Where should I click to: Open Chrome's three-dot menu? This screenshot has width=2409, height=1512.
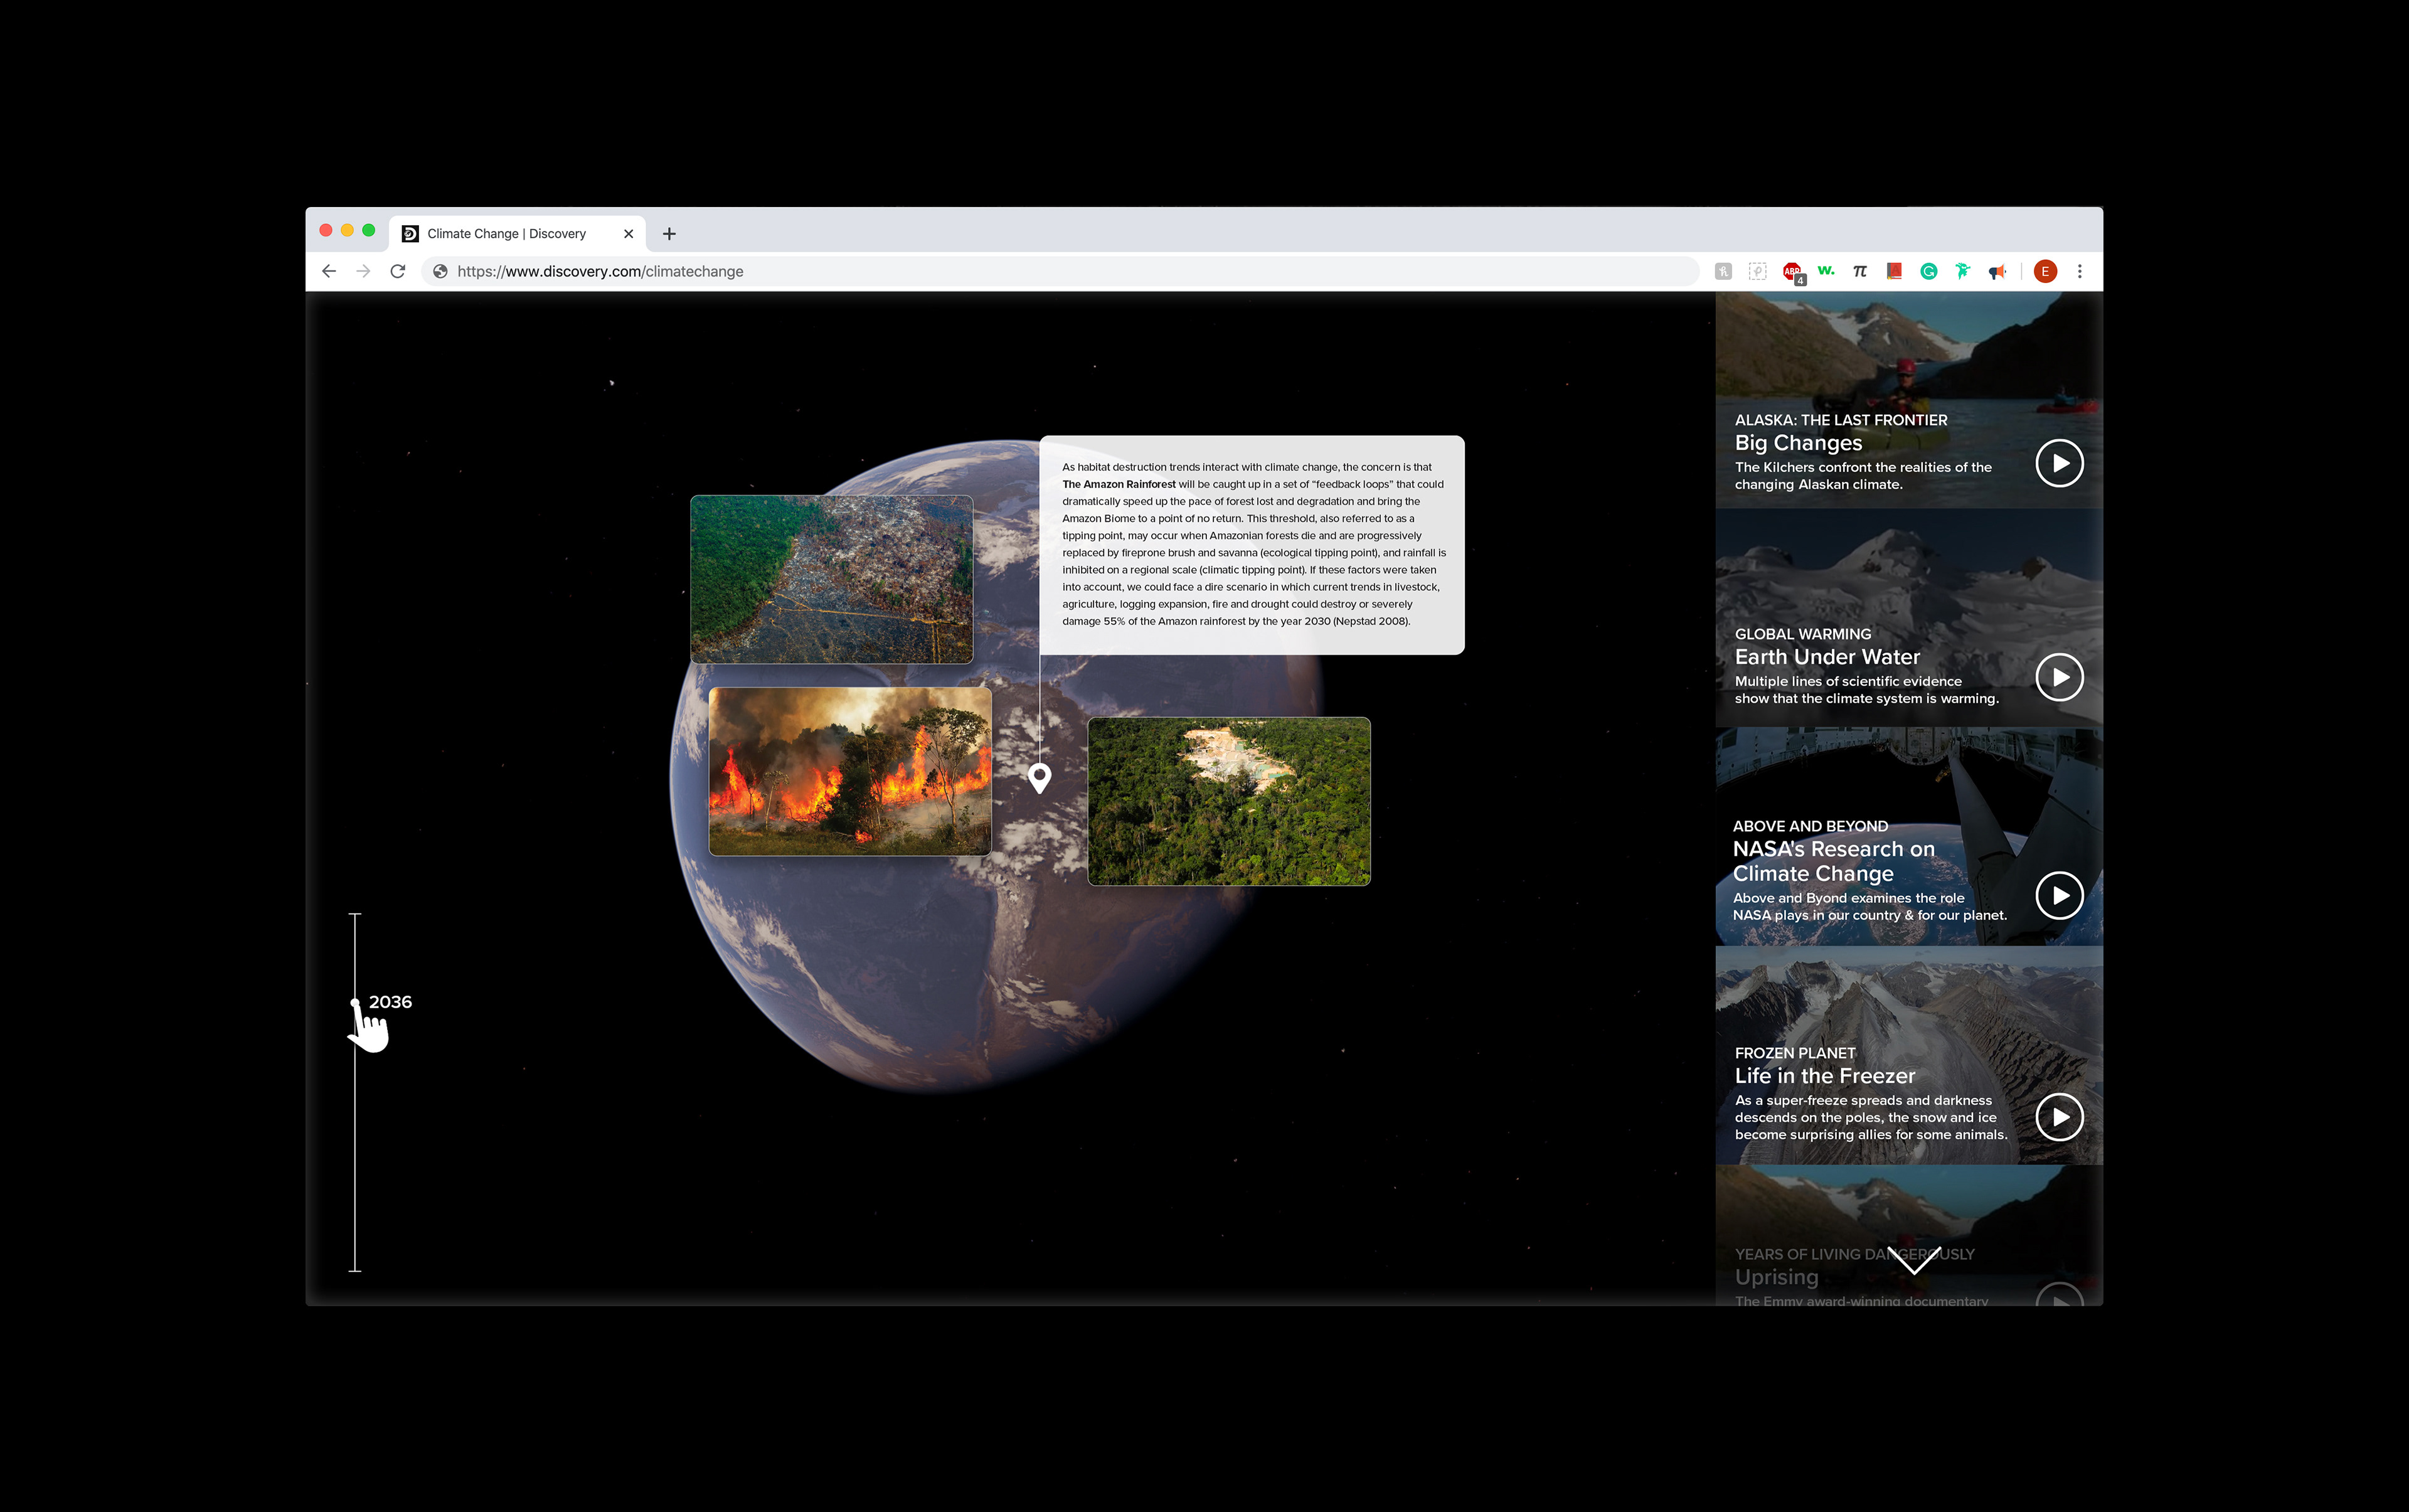click(2080, 271)
